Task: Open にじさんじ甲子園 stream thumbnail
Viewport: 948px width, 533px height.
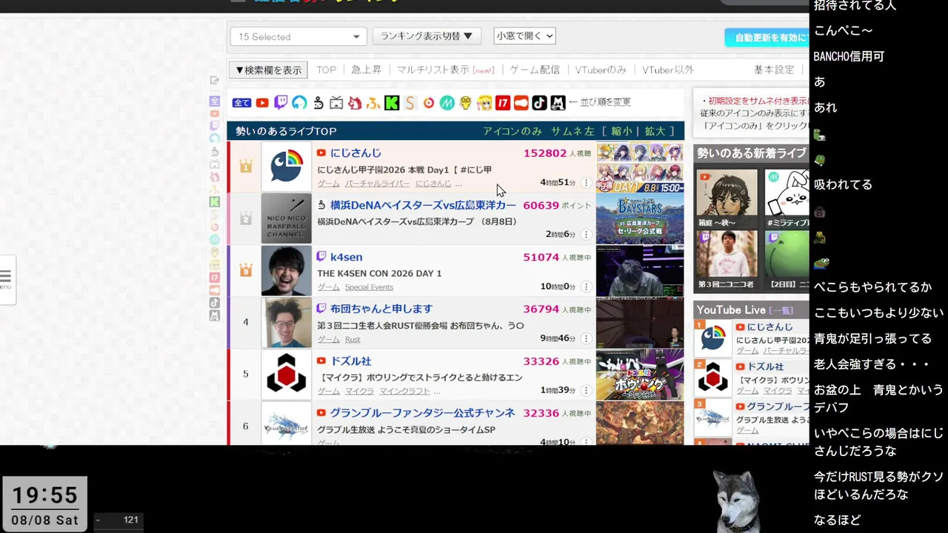Action: 640,167
